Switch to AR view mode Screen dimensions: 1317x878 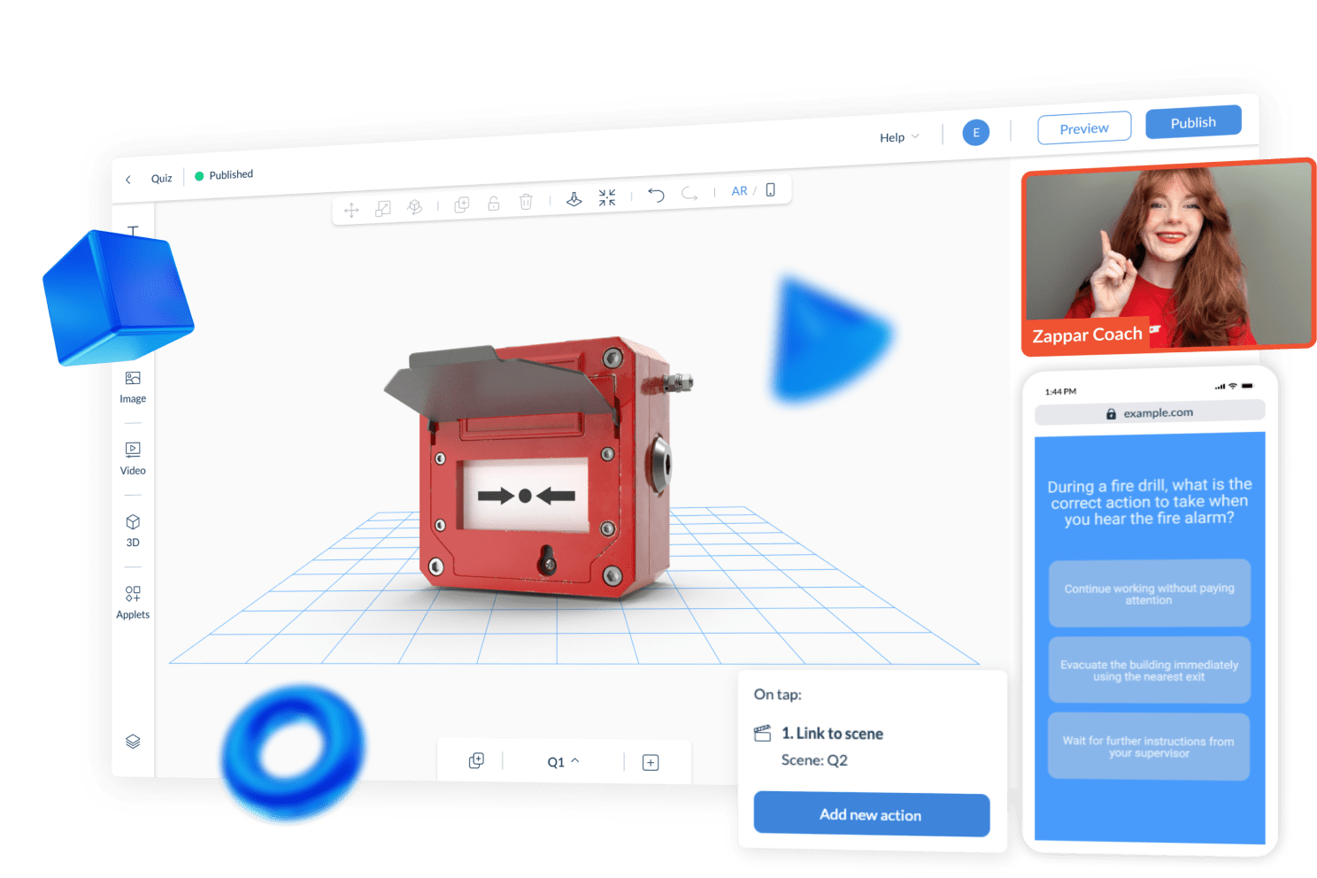click(739, 190)
